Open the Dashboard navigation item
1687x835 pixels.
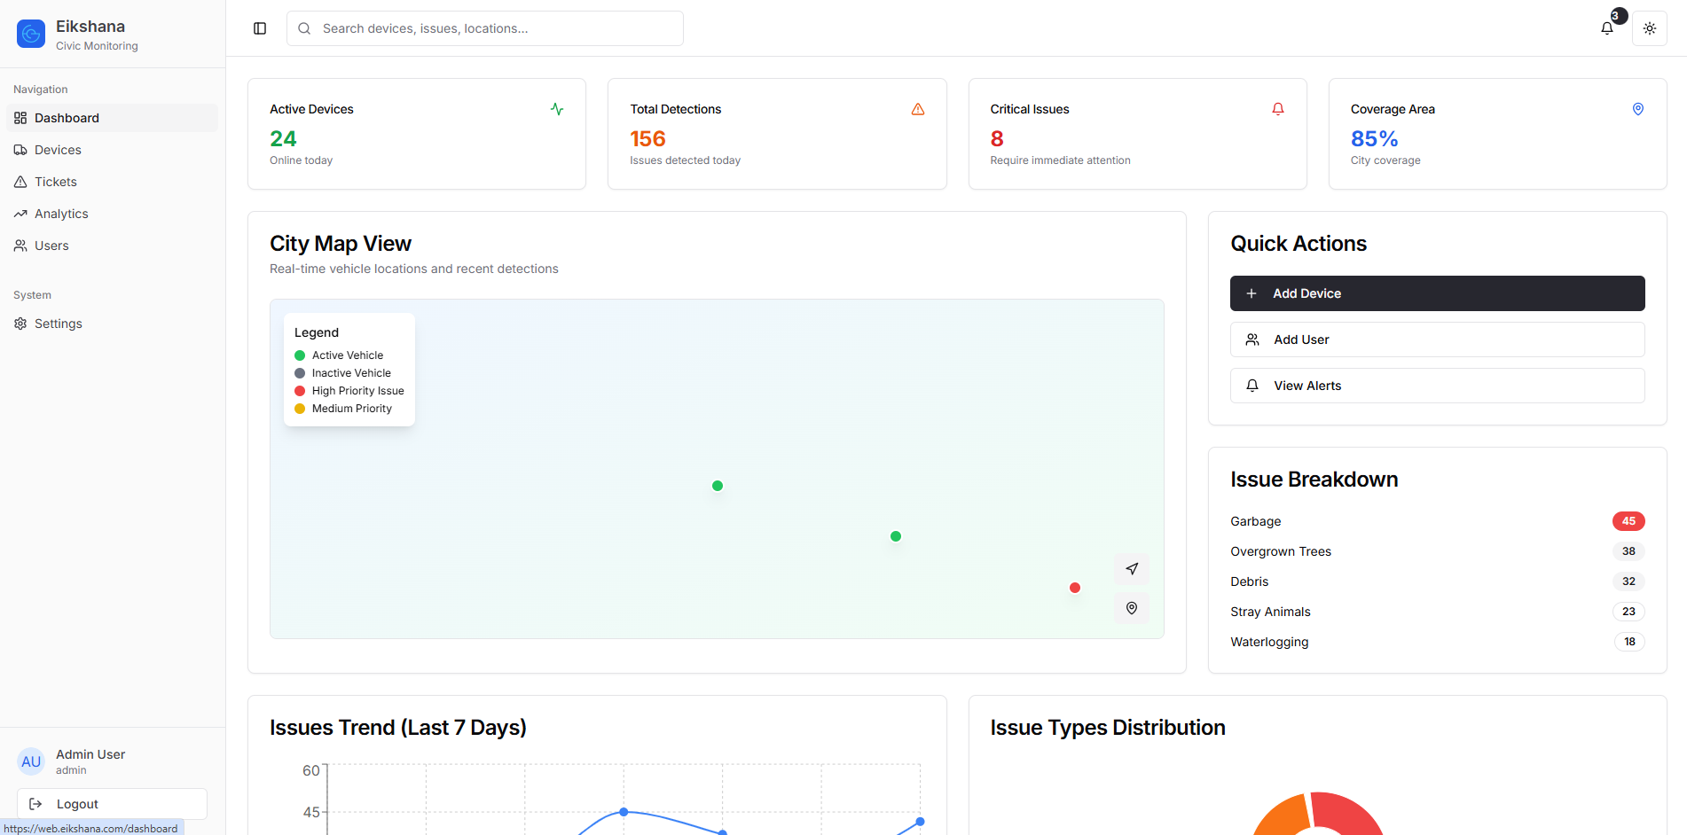(x=113, y=118)
